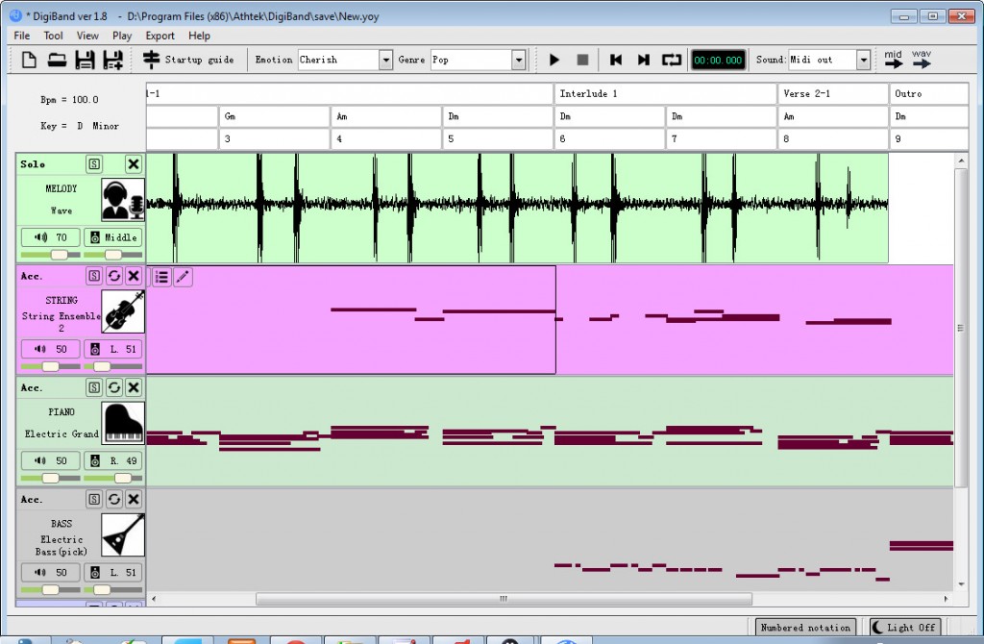
Task: Open an existing project file
Action: tap(57, 60)
